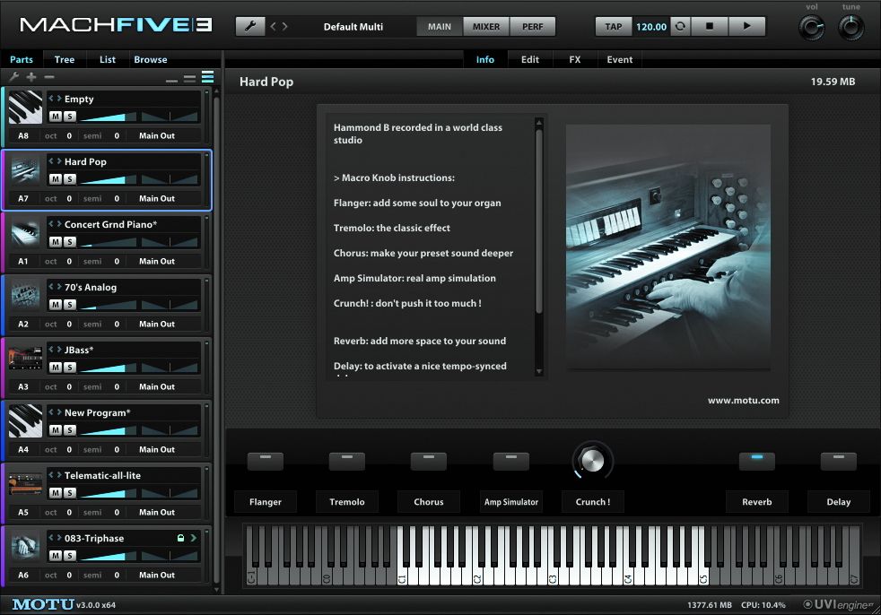
Task: Switch to the Tree tab
Action: click(x=64, y=59)
